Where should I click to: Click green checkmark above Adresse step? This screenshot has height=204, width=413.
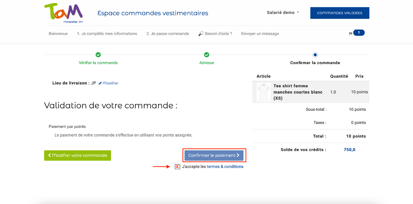coord(207,55)
